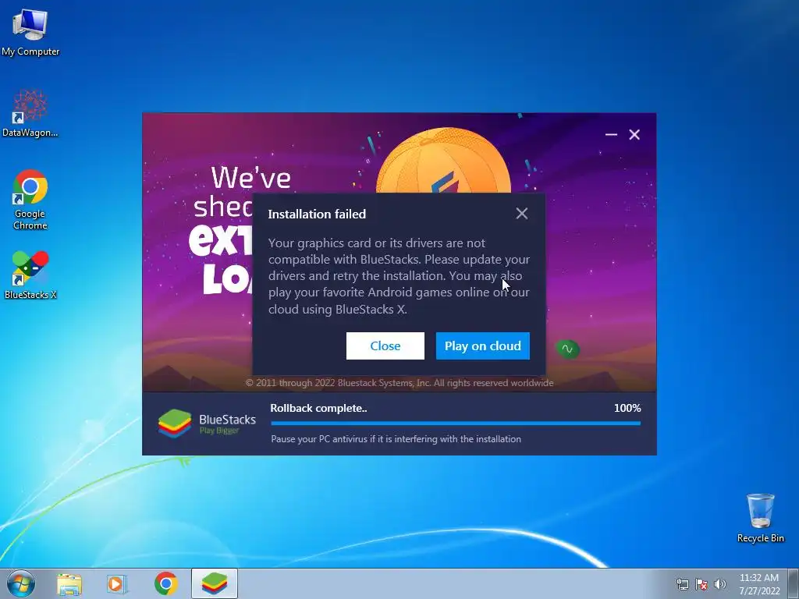The height and width of the screenshot is (599, 799).
Task: Select the DataWagon desktop shortcut
Action: (x=30, y=113)
